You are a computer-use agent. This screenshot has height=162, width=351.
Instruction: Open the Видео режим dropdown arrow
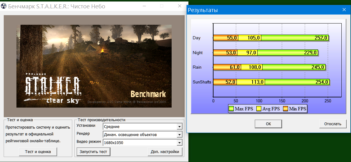tap(179, 143)
